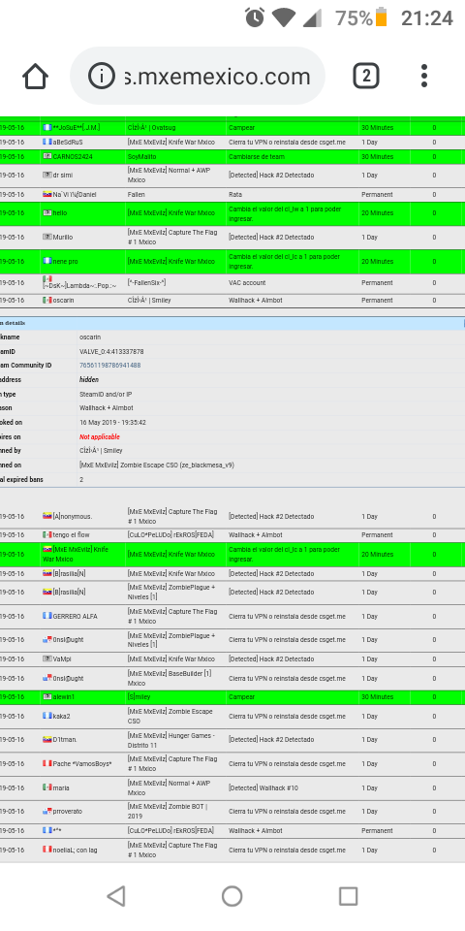Click the flag icon beside CARNOS2424

(47, 157)
